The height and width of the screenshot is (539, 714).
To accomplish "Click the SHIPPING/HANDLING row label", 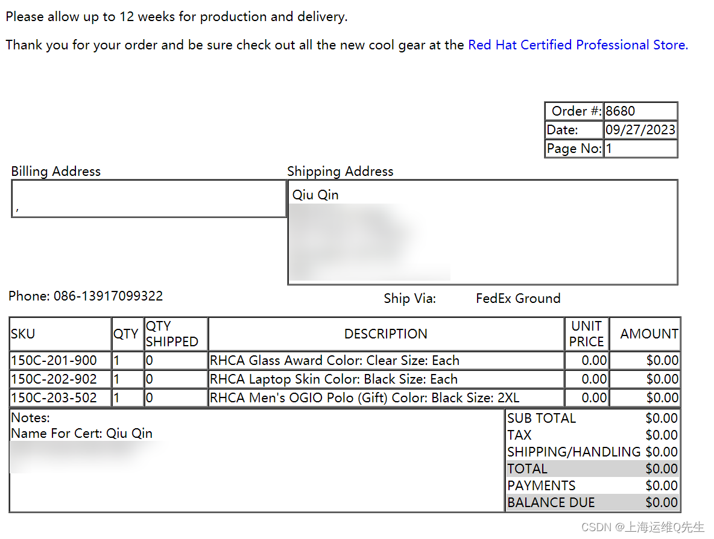I will click(573, 452).
